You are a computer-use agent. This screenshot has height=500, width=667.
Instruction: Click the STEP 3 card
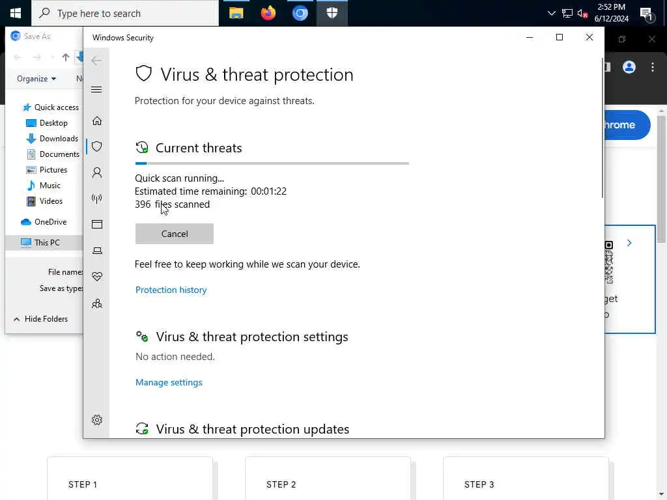click(x=526, y=479)
